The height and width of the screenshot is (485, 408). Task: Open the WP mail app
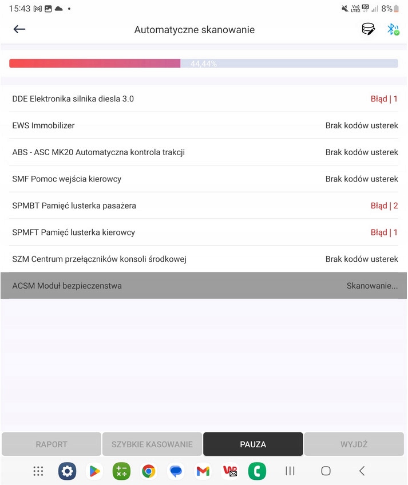[x=230, y=471]
